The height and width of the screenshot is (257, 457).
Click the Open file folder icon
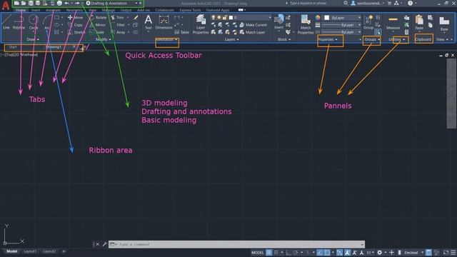pyautogui.click(x=24, y=3)
